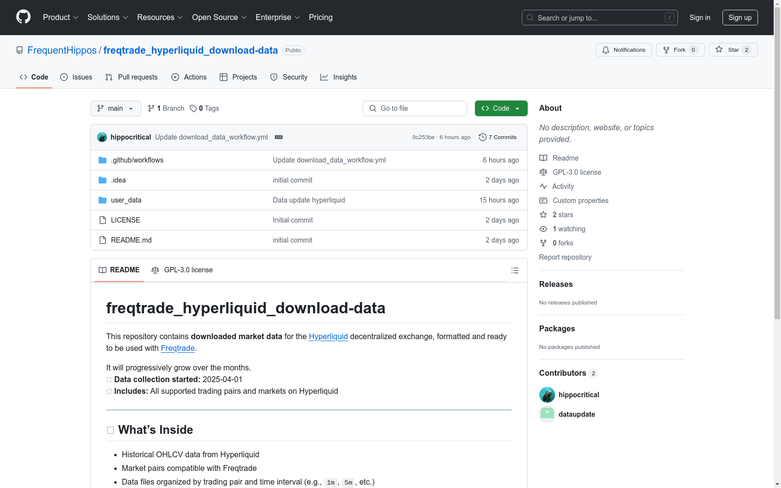The width and height of the screenshot is (781, 488).
Task: Open commit message Data update hyperliquid
Action: coord(309,200)
